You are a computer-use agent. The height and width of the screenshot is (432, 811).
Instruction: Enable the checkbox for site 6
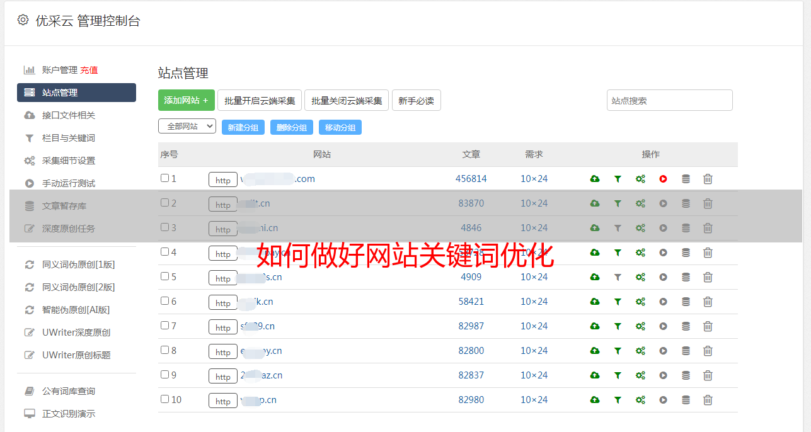tap(164, 301)
